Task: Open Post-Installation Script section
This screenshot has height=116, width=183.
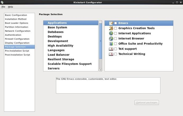Action: point(19,55)
